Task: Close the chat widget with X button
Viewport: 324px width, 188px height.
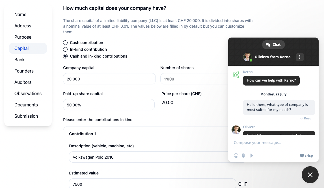Action: [x=310, y=175]
